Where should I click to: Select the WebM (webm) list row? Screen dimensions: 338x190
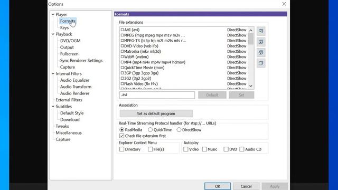(x=184, y=56)
